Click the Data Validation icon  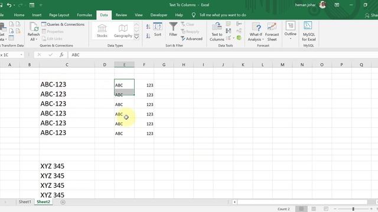coord(229,38)
